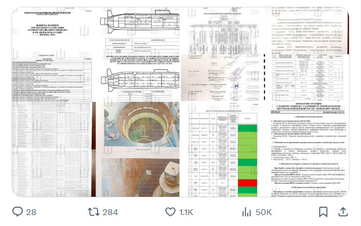Click the share upload icon

coord(343,212)
